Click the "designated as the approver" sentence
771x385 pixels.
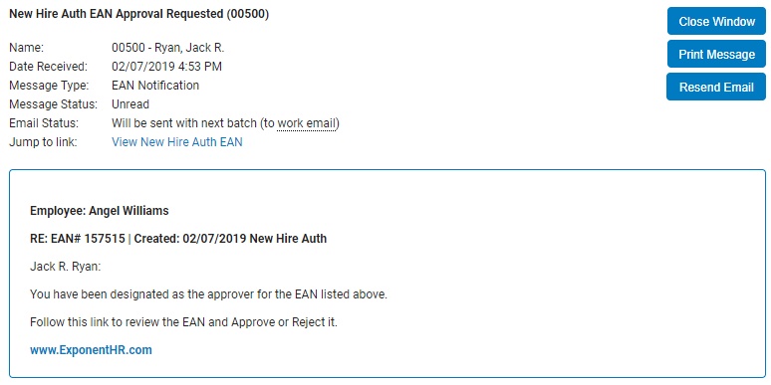pyautogui.click(x=209, y=294)
